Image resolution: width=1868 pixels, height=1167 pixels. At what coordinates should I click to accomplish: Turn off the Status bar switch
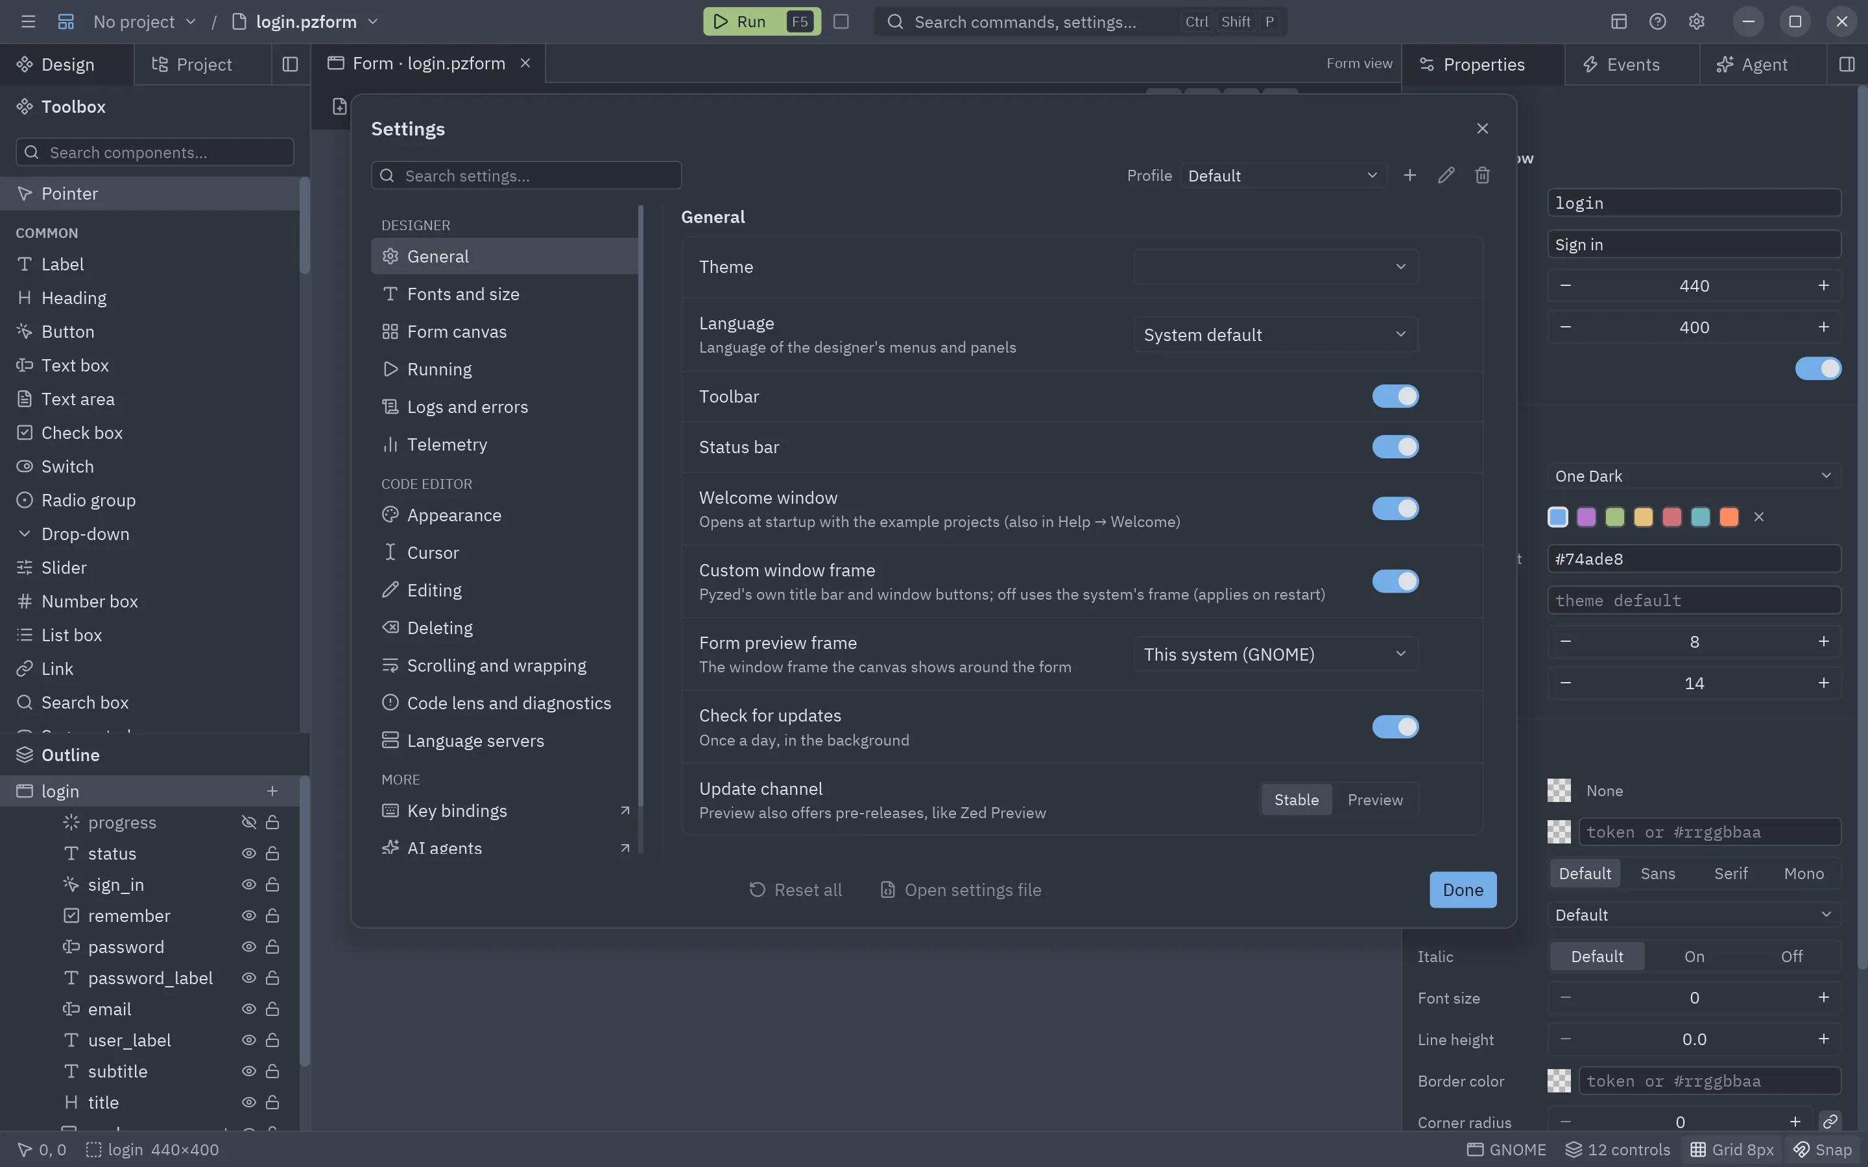[x=1396, y=447]
